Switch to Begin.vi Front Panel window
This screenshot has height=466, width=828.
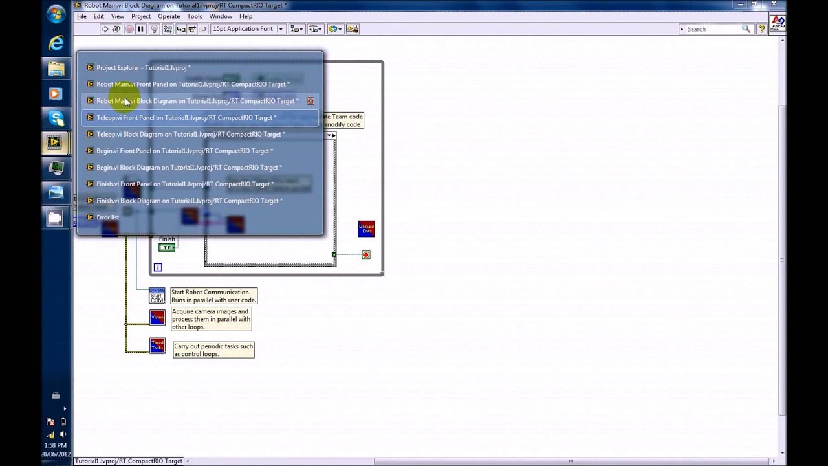pos(200,151)
